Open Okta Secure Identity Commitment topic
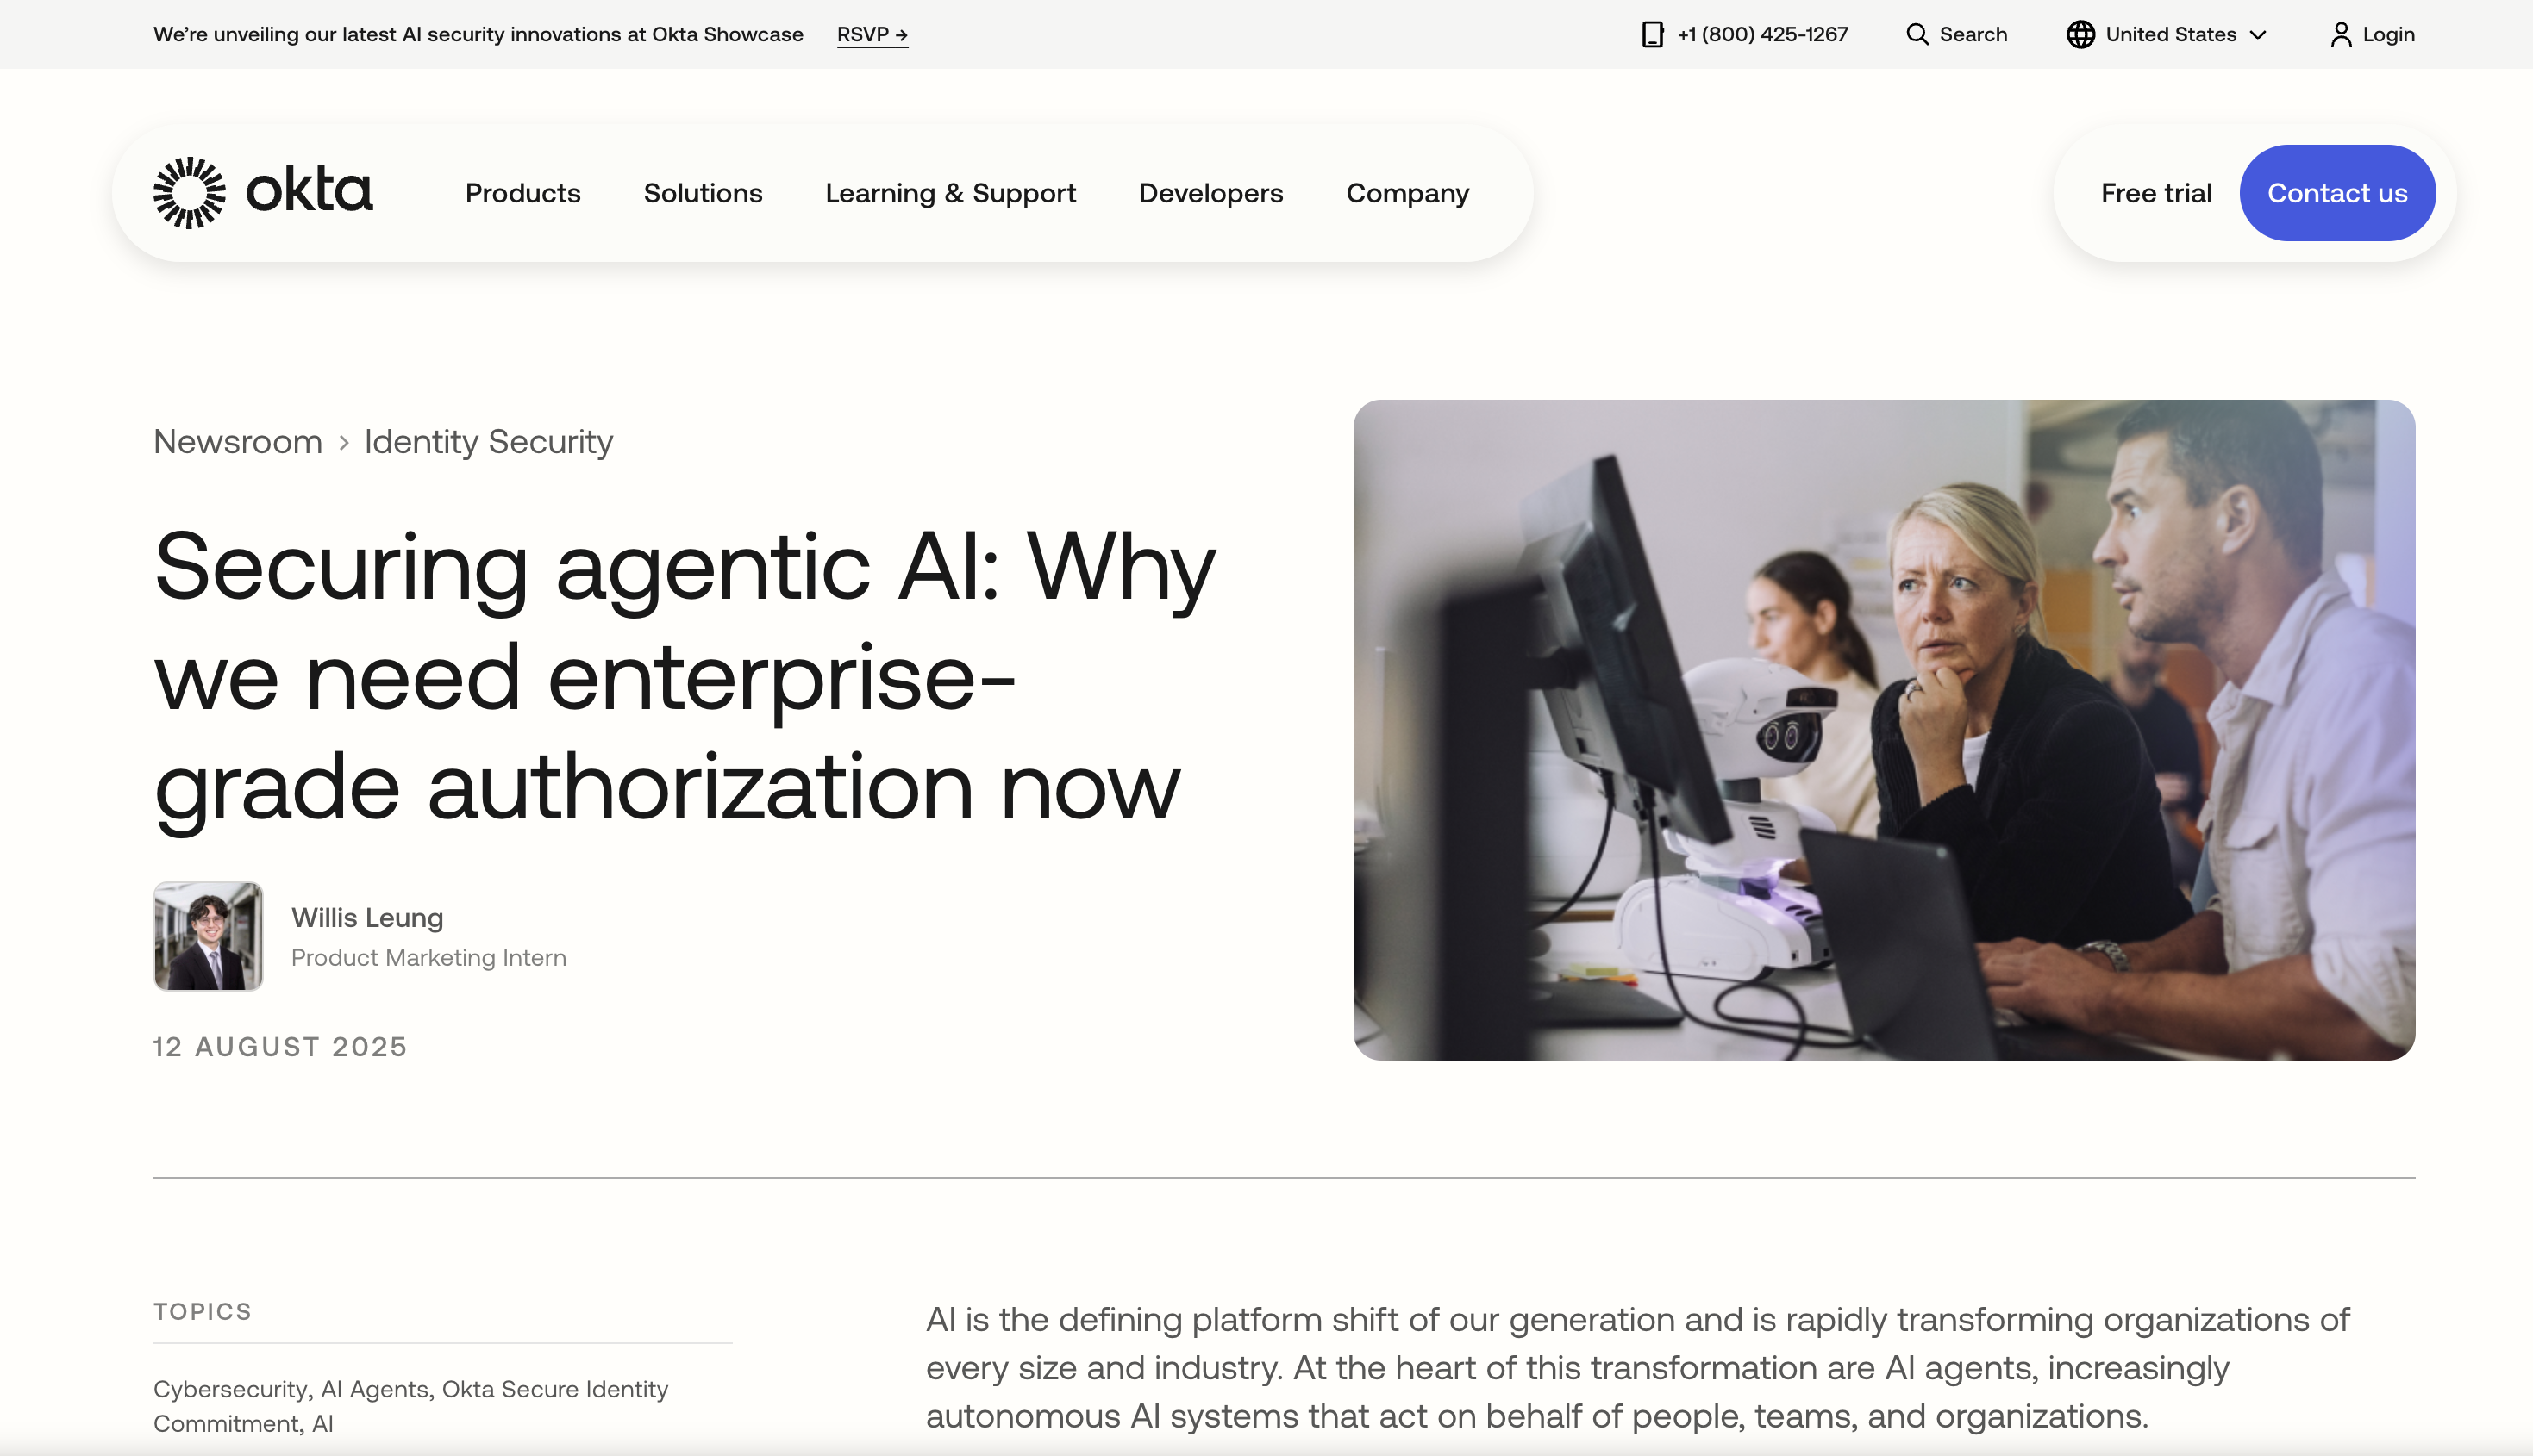Image resolution: width=2533 pixels, height=1456 pixels. tap(410, 1406)
